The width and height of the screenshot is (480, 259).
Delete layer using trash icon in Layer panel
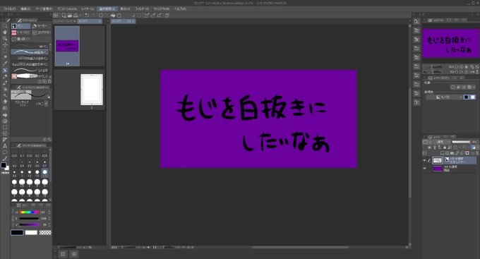coord(476,152)
